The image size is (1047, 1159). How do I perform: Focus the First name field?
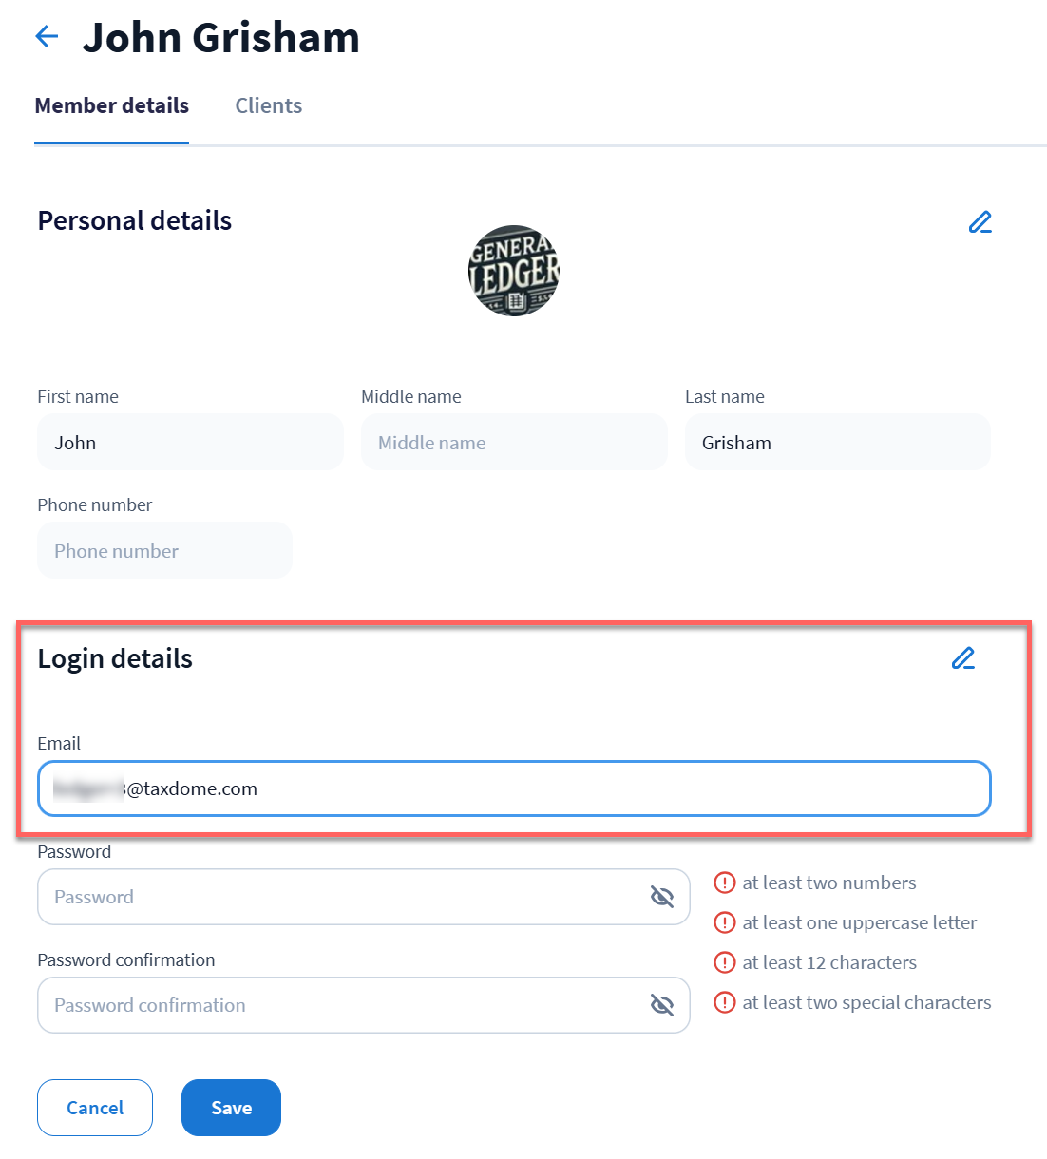coord(190,443)
